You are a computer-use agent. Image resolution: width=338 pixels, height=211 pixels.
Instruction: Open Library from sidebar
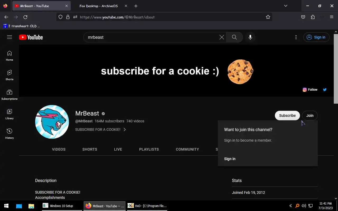tap(10, 114)
